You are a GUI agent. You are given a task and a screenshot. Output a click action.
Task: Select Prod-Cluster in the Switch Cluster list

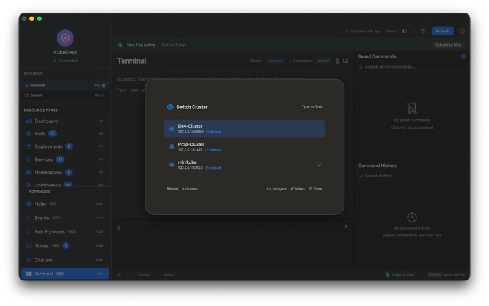point(244,147)
